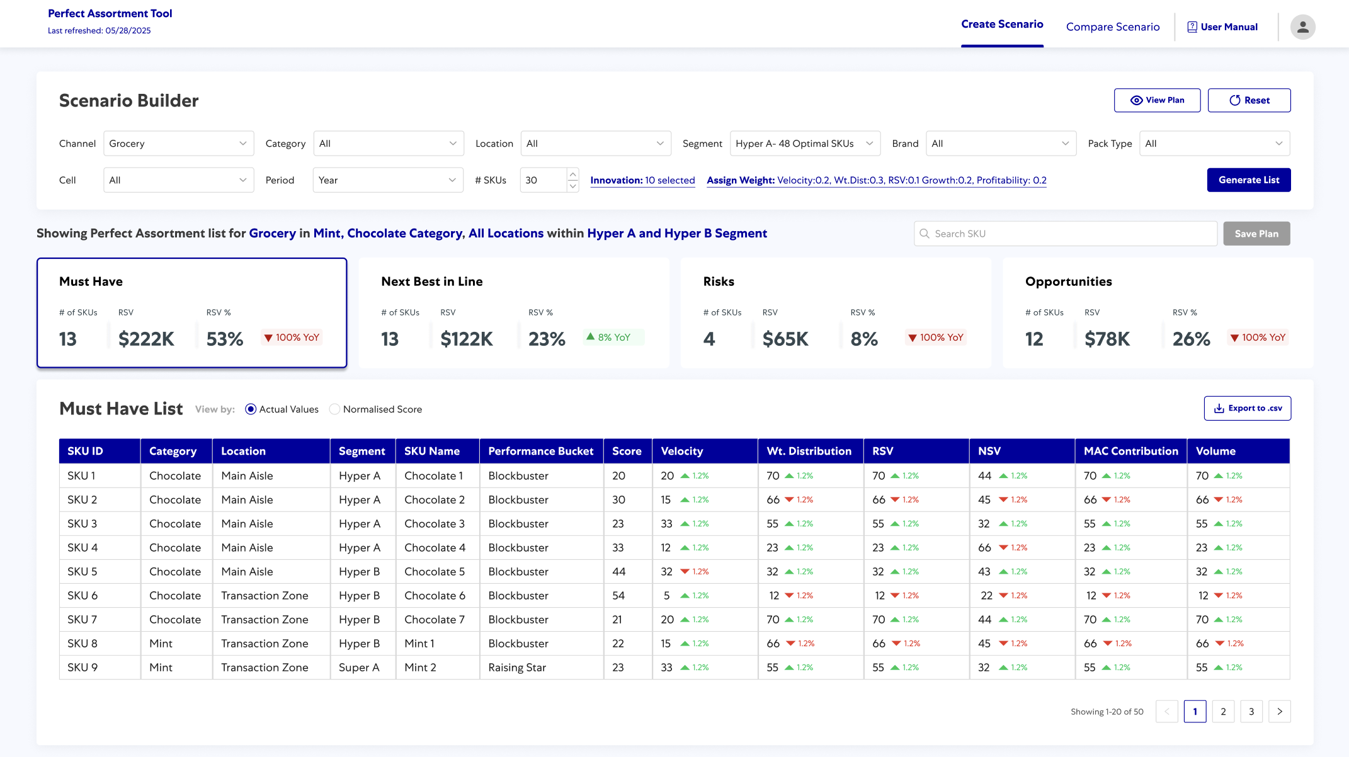The image size is (1349, 757).
Task: Click the Mint 1 SKU name cell
Action: click(x=438, y=644)
